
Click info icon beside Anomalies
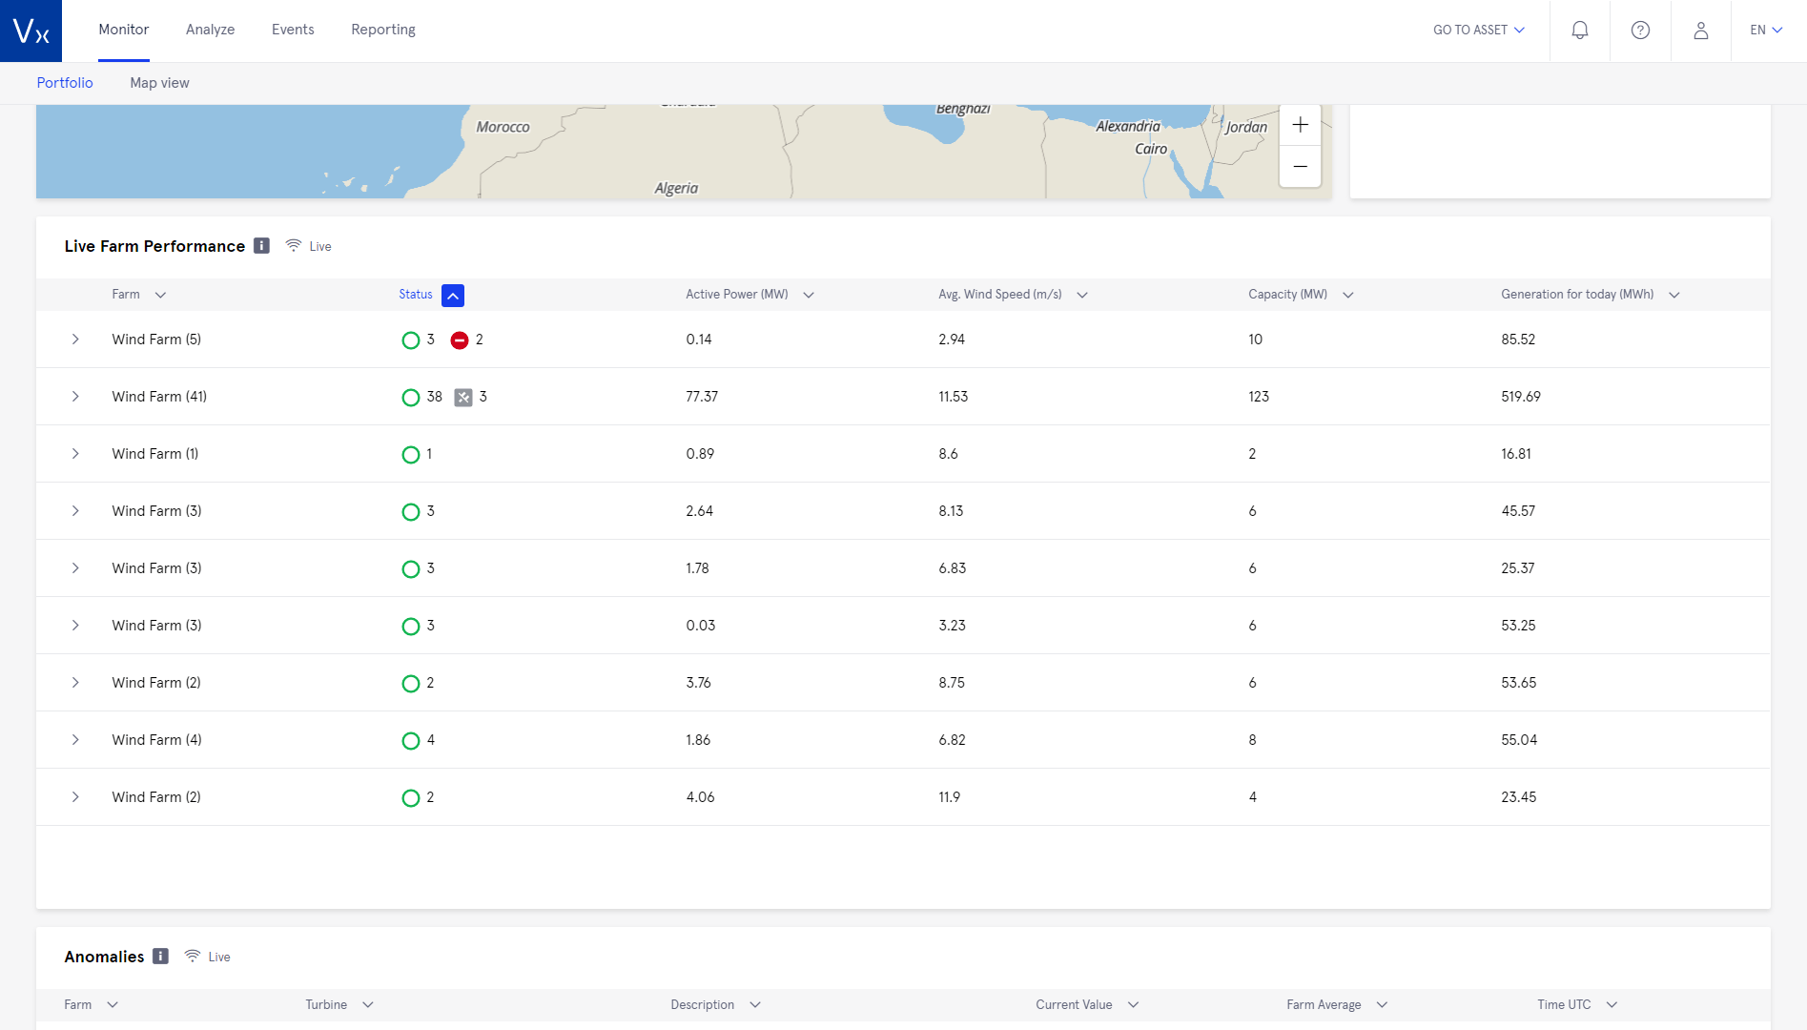coord(160,957)
